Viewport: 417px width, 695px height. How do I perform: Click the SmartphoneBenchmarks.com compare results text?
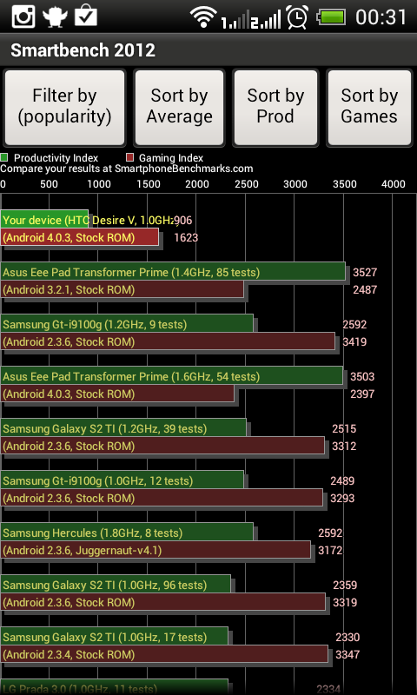(x=127, y=169)
